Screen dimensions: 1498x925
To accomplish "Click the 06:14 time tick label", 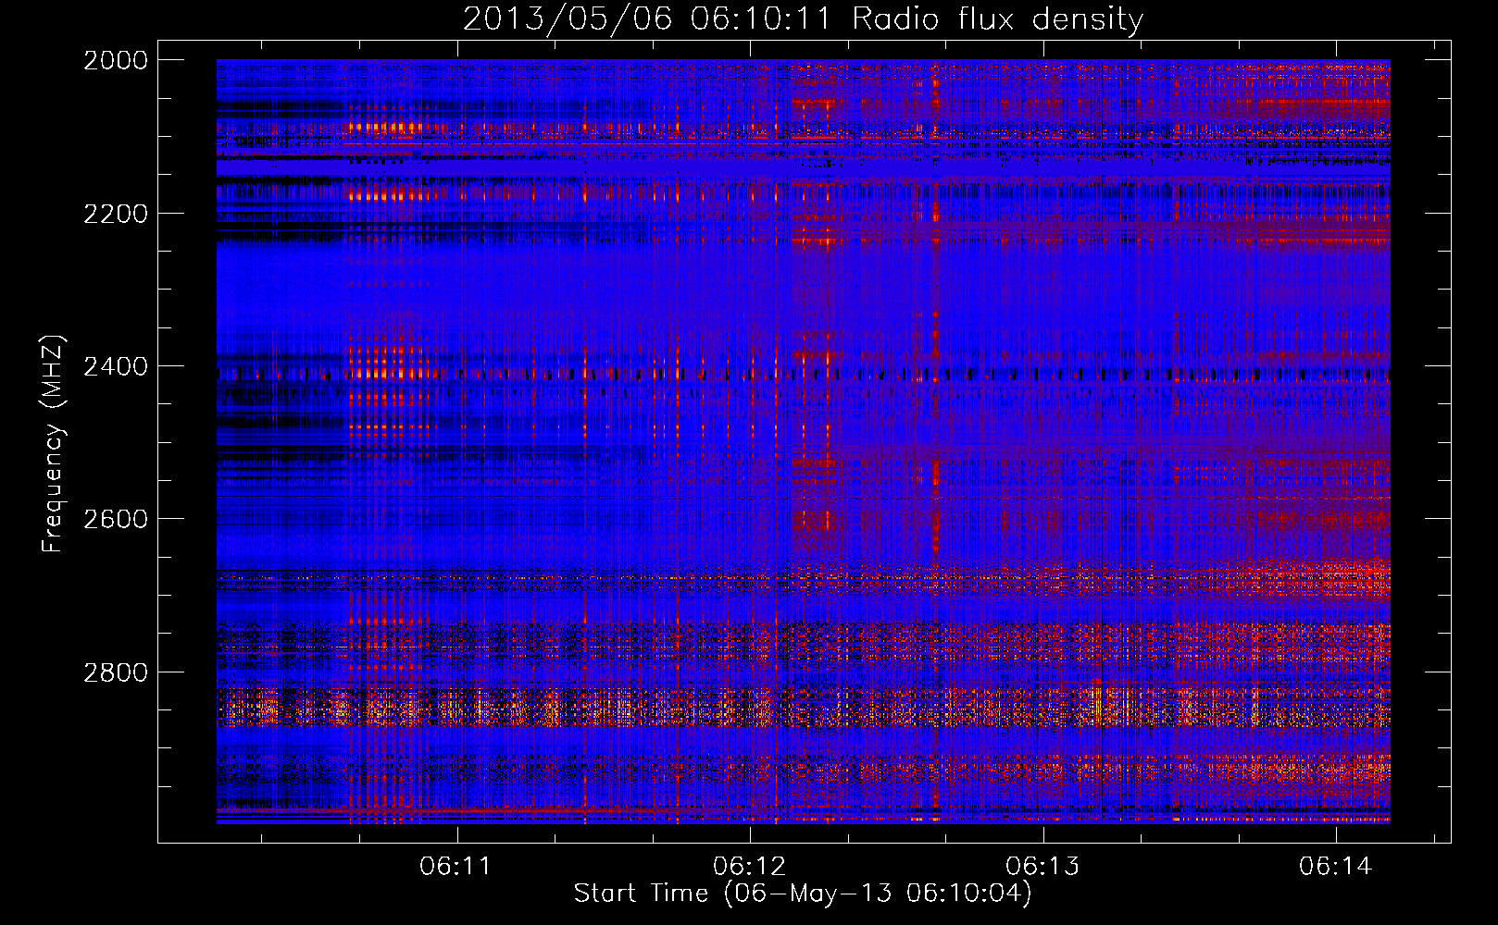I will point(1335,866).
